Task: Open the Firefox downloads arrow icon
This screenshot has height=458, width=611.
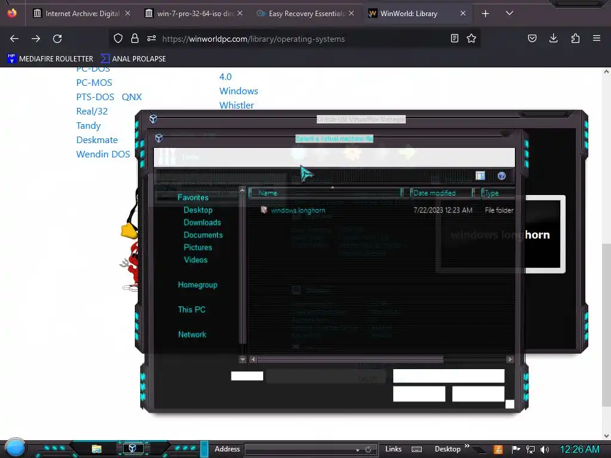Action: click(x=553, y=38)
